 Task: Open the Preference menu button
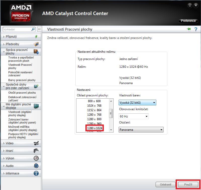pyautogui.click(x=188, y=21)
